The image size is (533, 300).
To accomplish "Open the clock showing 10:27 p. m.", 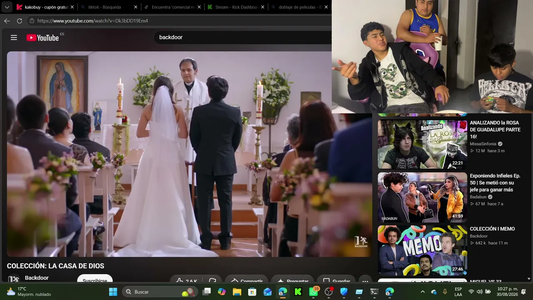I will [x=507, y=292].
